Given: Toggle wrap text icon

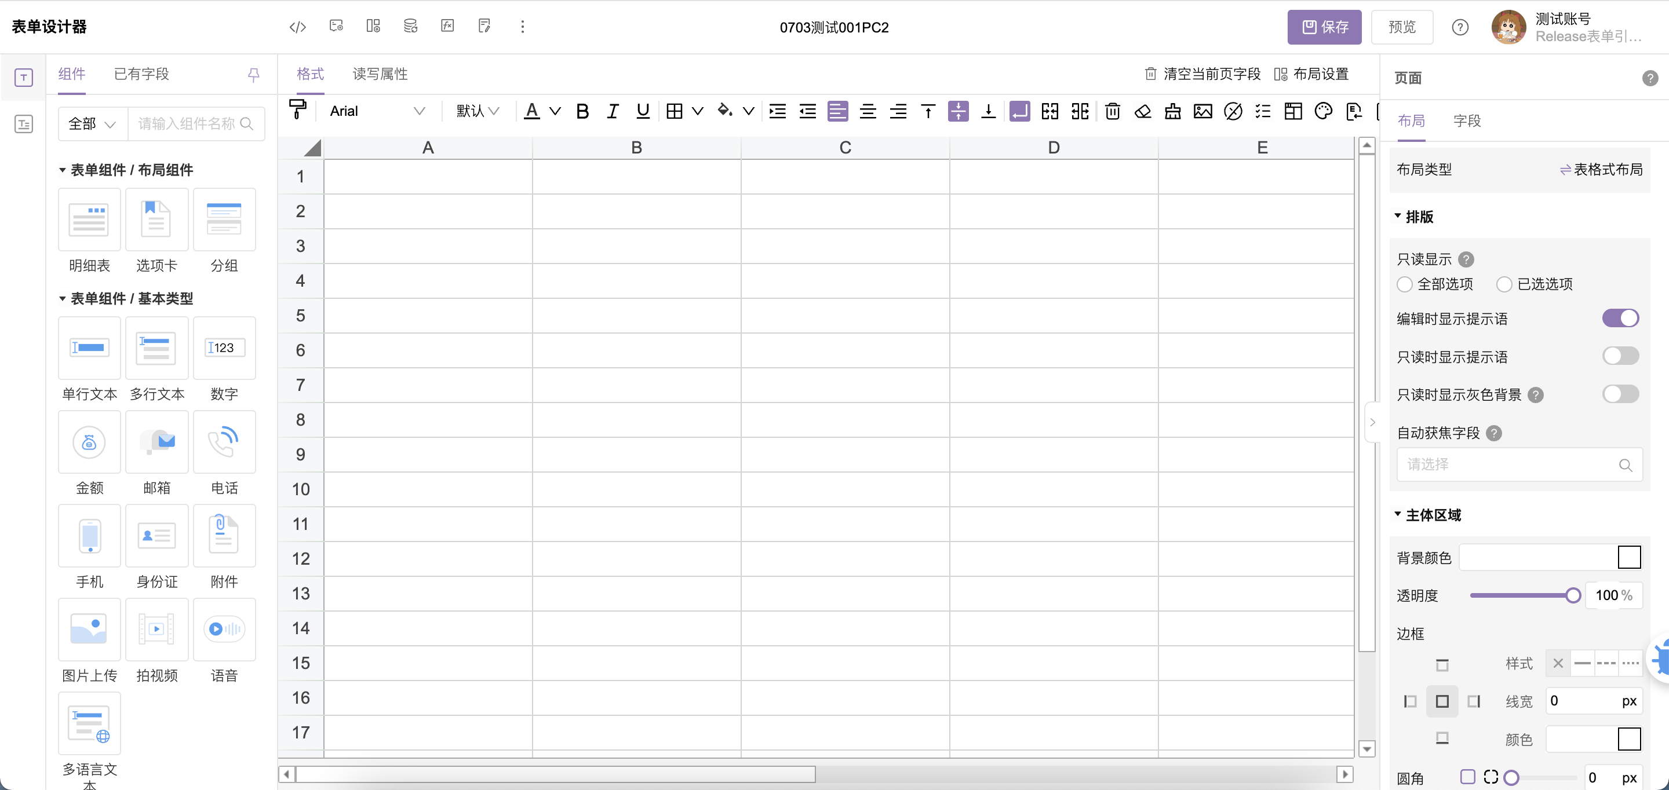Looking at the screenshot, I should 1019,111.
